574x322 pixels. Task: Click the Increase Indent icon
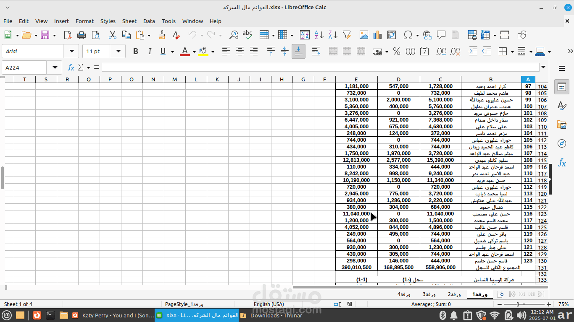pos(473,51)
